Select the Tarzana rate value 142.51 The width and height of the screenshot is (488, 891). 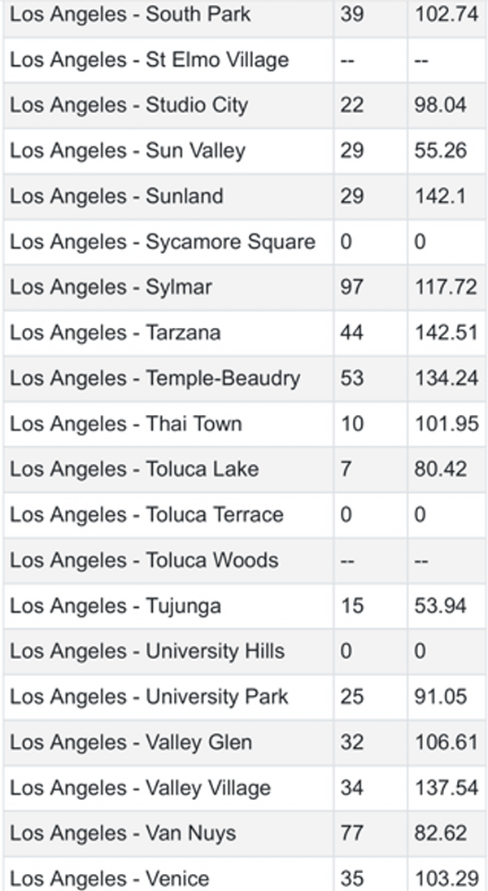(x=445, y=334)
